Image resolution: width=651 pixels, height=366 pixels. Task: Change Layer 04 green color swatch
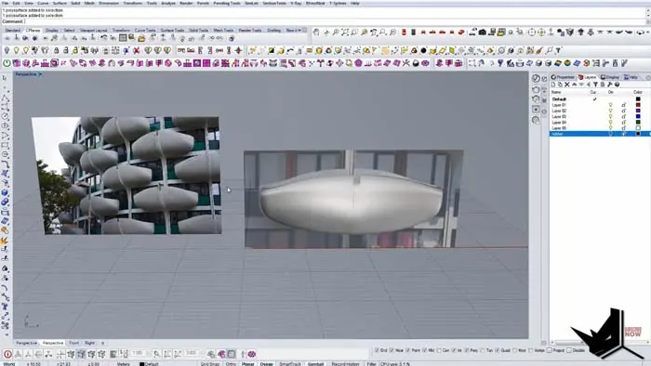[x=638, y=123]
